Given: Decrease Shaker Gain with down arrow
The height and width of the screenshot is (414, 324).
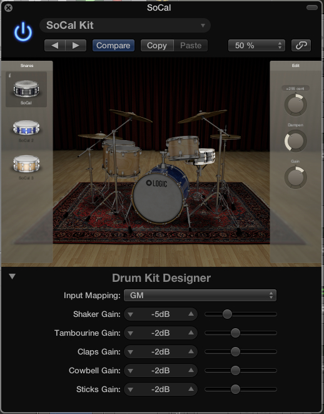Looking at the screenshot, I should (130, 314).
